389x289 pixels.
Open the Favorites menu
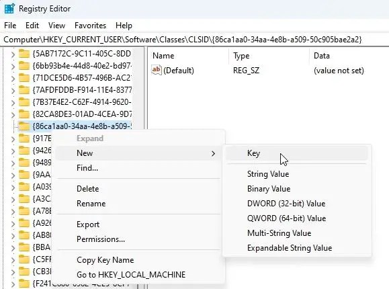[x=90, y=26]
